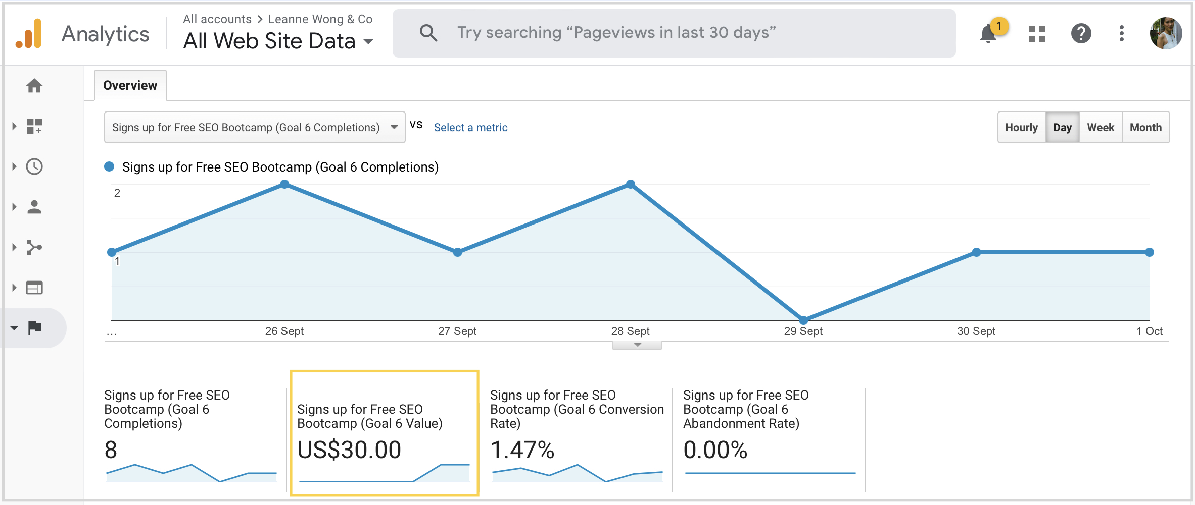The image size is (1195, 505).
Task: Switch graph granularity to Month
Action: [x=1145, y=127]
